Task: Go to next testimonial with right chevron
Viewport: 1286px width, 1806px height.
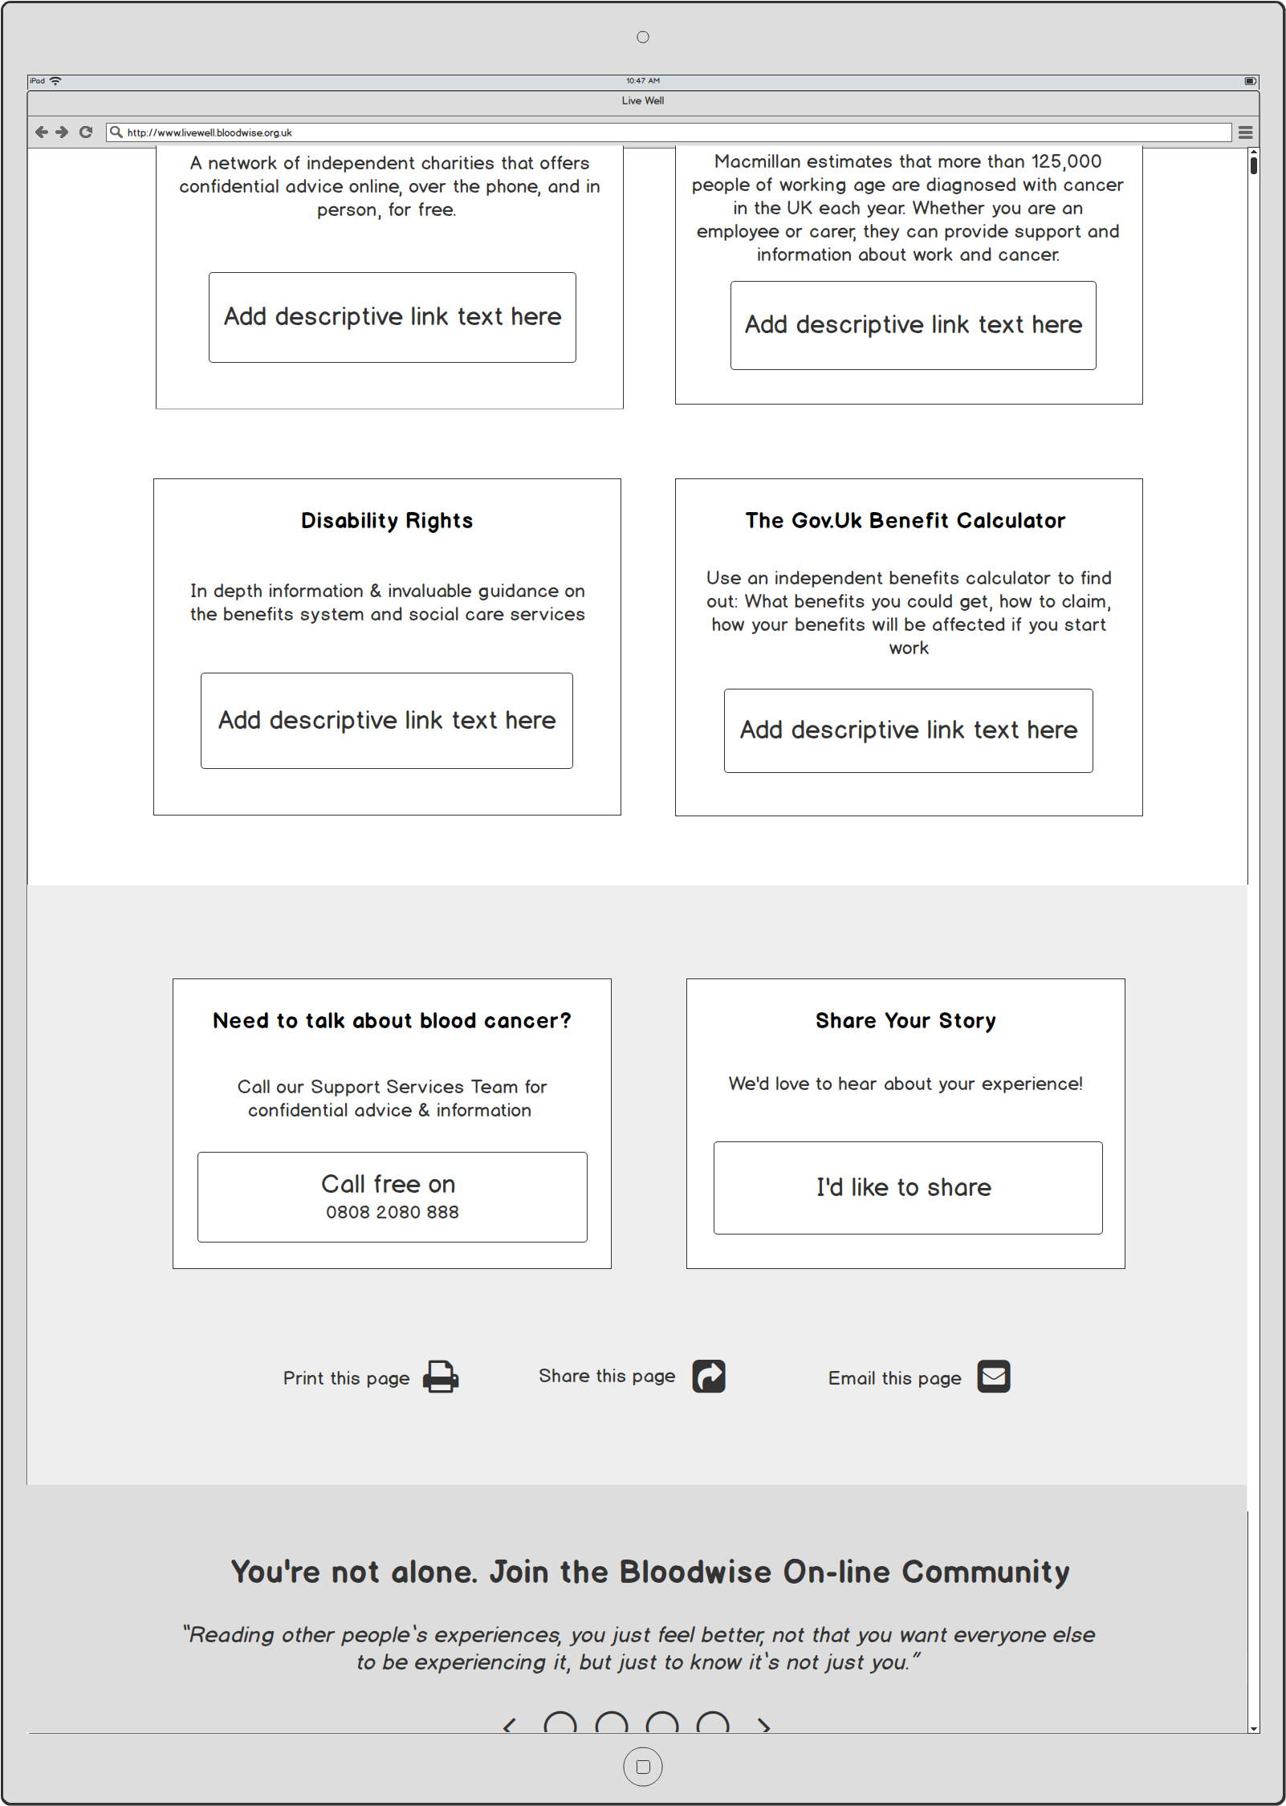Action: click(764, 1725)
